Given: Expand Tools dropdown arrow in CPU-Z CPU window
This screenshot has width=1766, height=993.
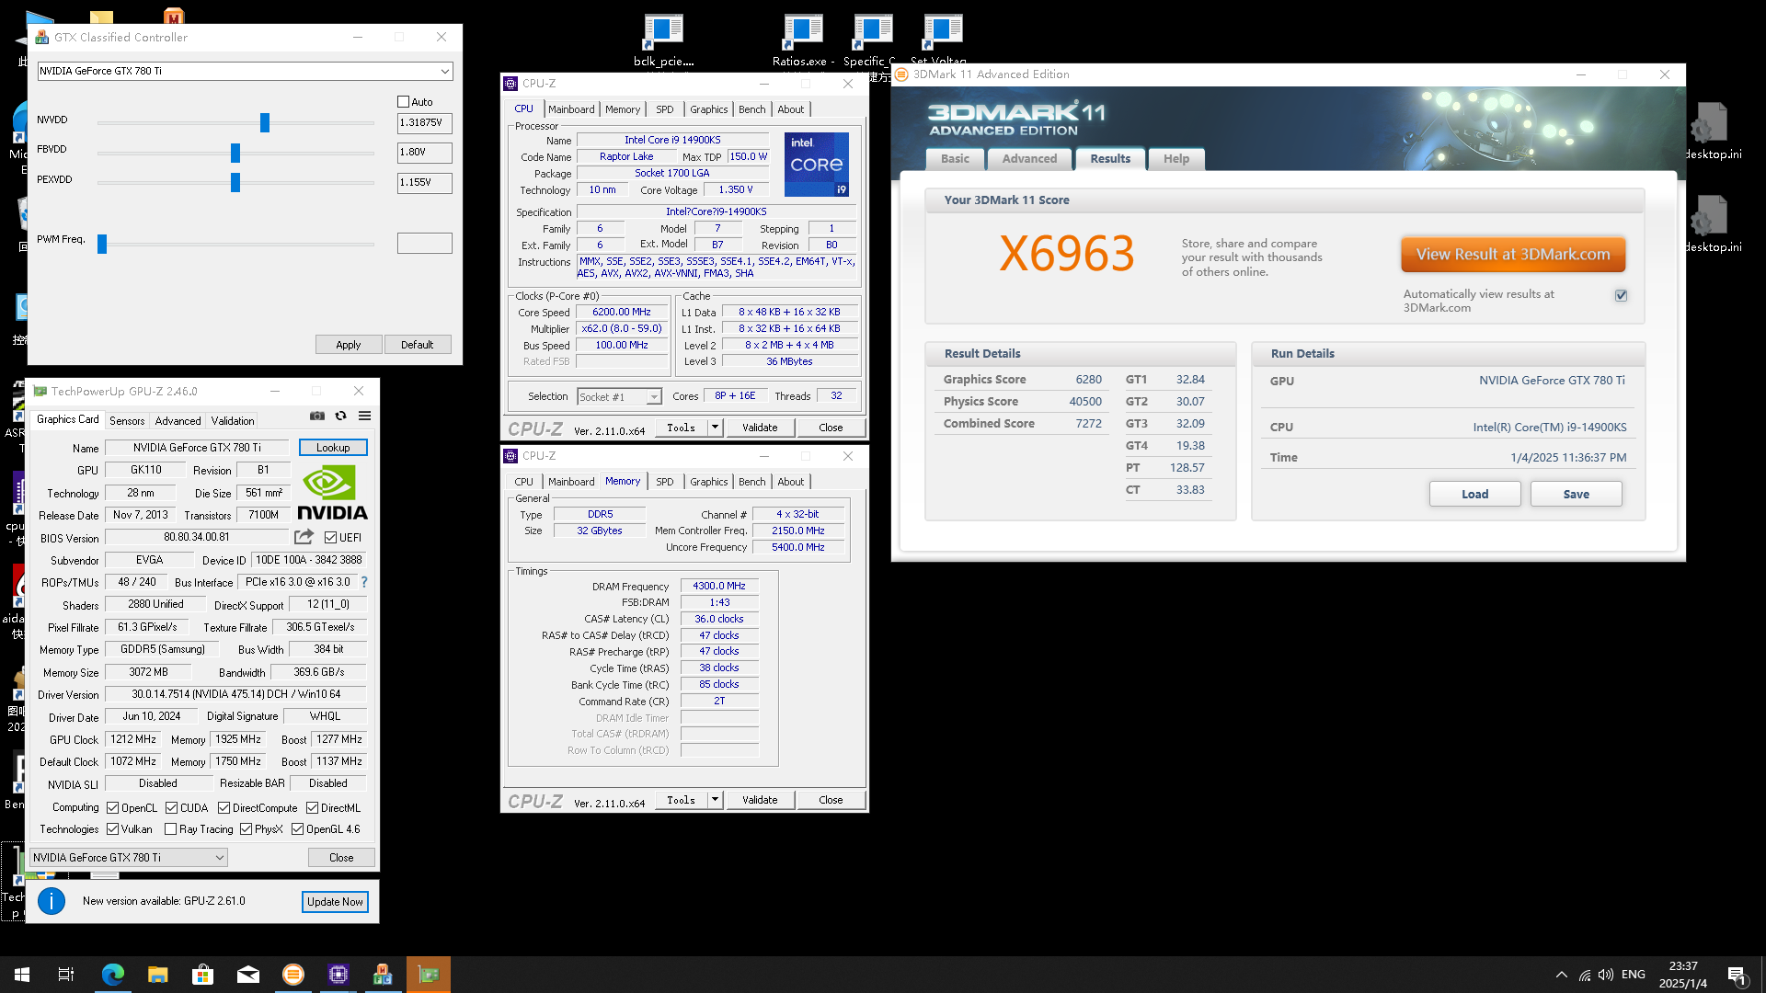Looking at the screenshot, I should tap(715, 428).
